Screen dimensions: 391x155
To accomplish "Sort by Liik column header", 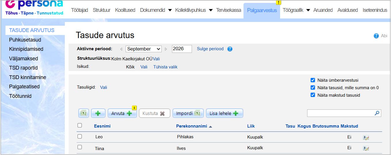I will tap(251, 126).
